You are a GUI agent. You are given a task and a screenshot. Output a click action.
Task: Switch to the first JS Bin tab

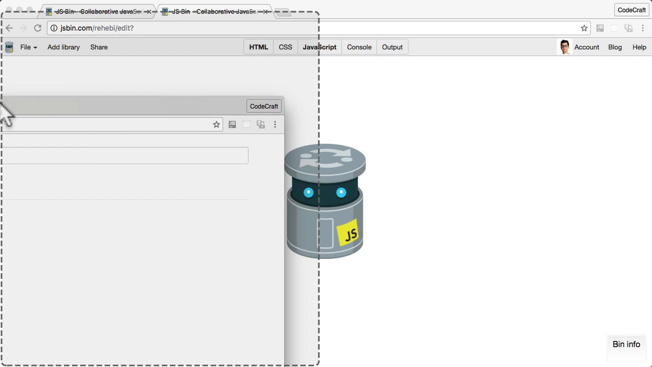97,11
